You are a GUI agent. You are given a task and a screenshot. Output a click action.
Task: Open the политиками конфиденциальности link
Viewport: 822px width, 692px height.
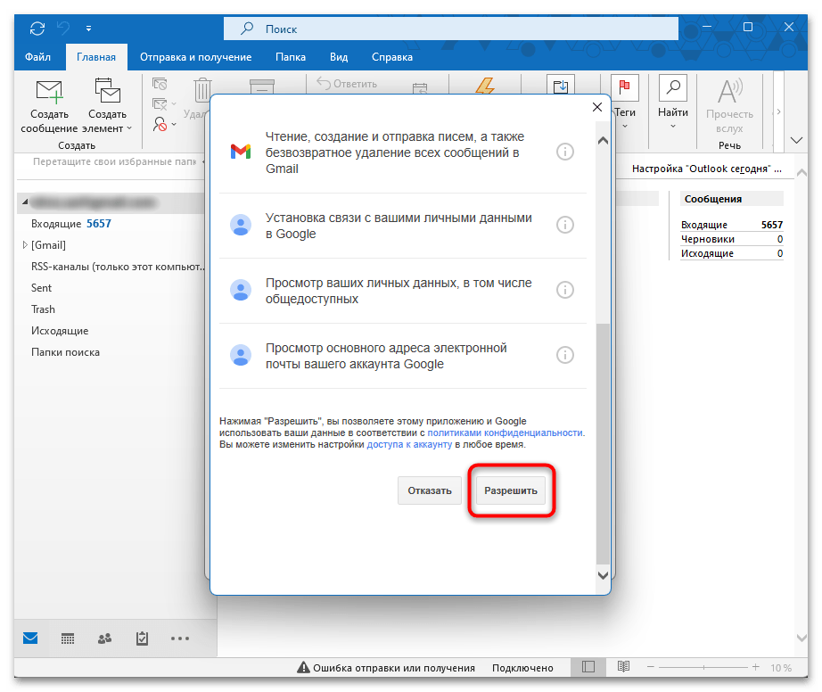tap(506, 432)
